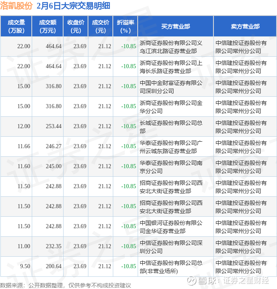Click 316.80 in the 中金财富 row

(53, 86)
